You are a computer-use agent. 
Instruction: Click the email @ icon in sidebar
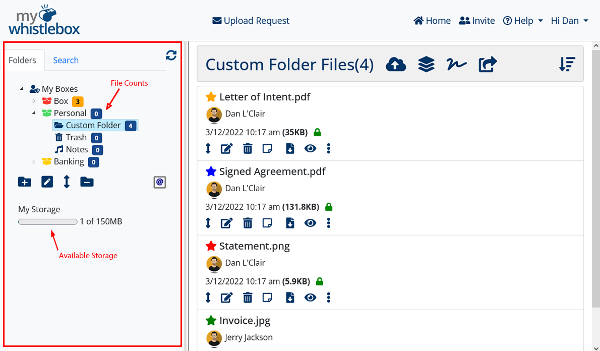click(160, 182)
